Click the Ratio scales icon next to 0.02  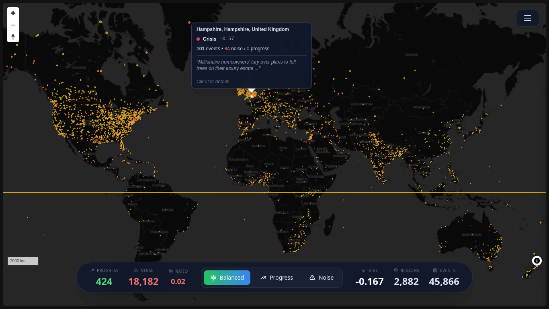tap(171, 271)
